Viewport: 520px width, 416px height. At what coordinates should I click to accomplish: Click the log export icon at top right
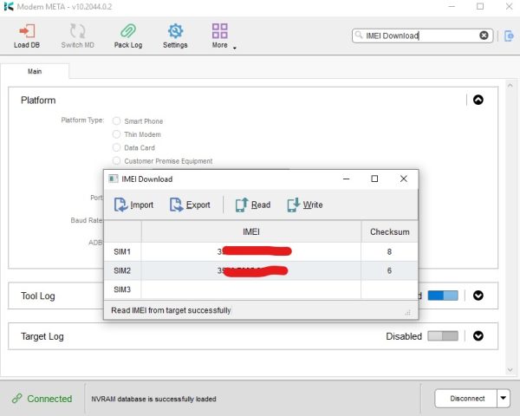click(509, 36)
